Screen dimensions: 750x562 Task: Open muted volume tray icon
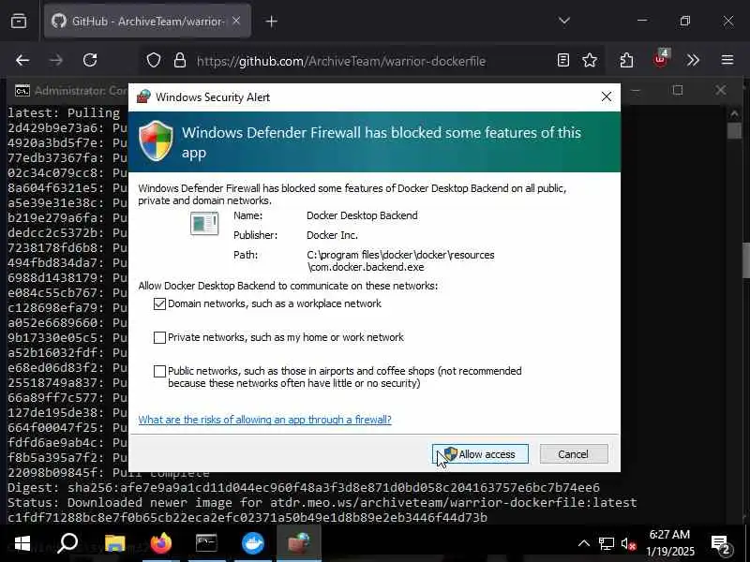click(x=628, y=543)
